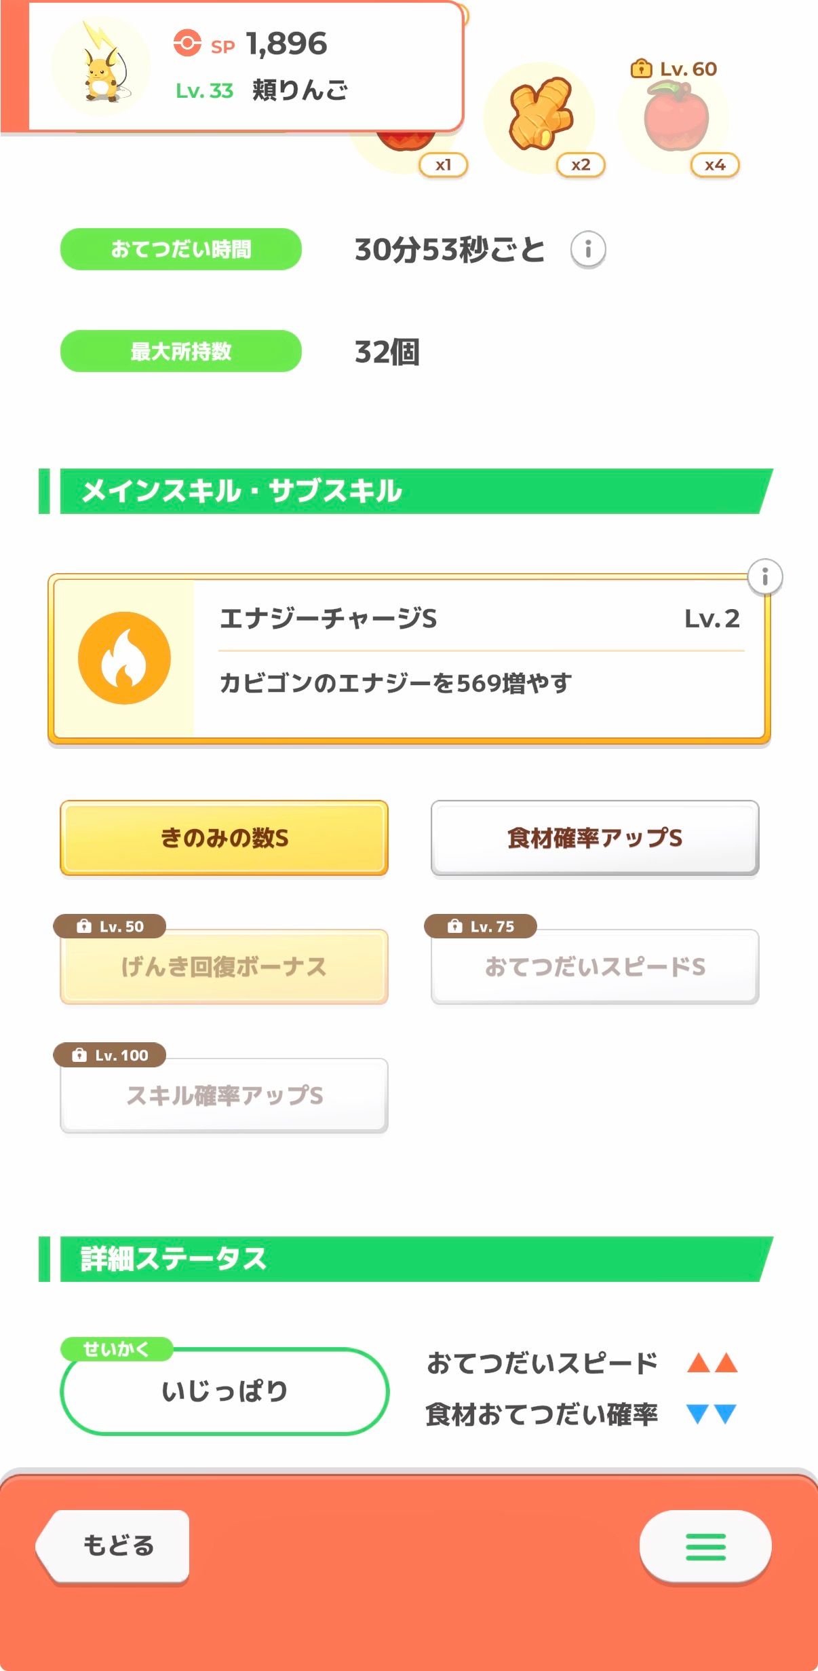Viewport: 818px width, 1671px height.
Task: Open info icon on エナジーチャージS card
Action: [765, 577]
